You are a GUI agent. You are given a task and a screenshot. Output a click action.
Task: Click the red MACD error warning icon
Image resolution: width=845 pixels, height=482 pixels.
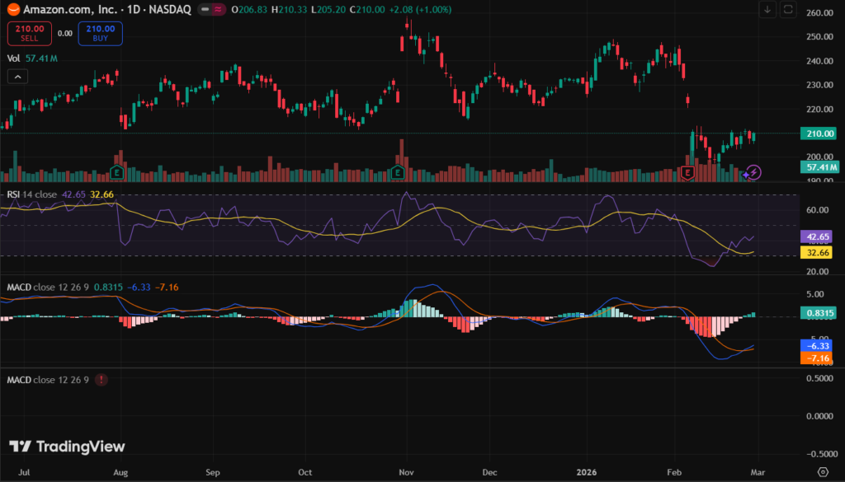coord(101,380)
